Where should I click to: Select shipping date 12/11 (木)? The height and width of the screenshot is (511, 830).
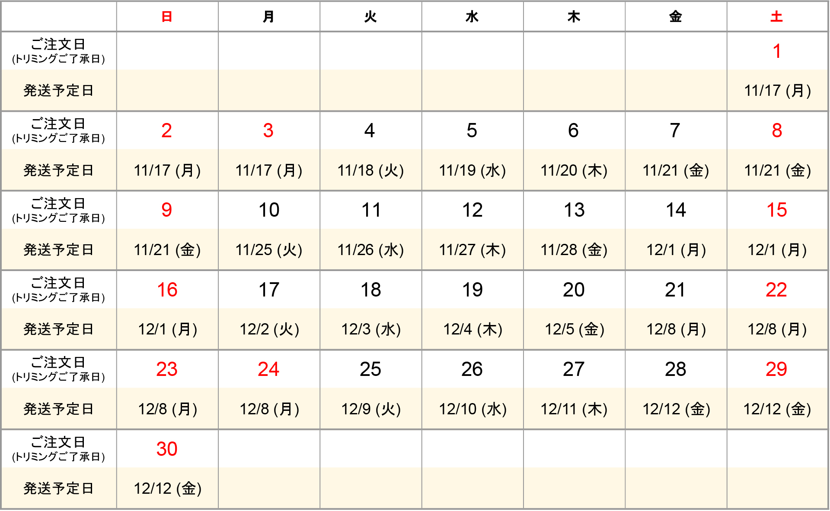pyautogui.click(x=574, y=409)
